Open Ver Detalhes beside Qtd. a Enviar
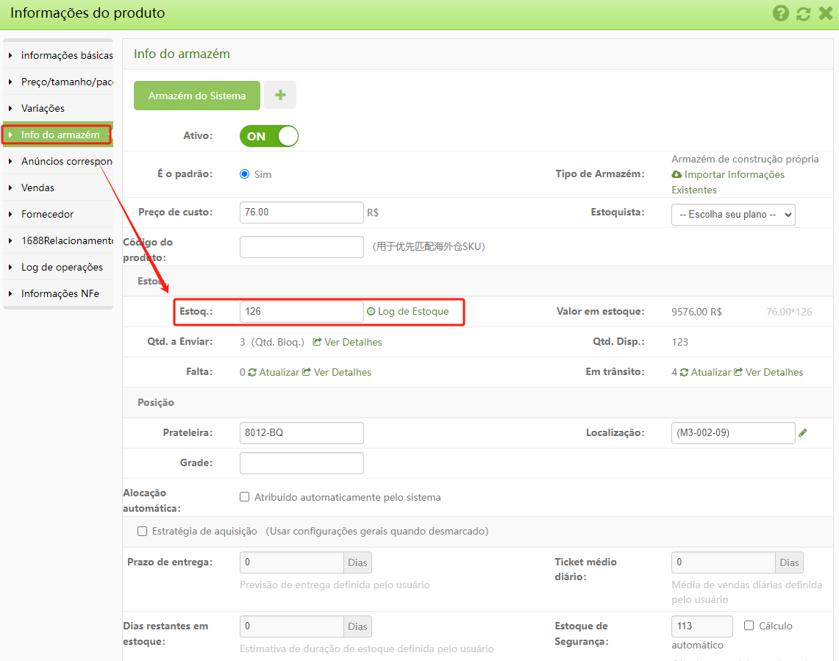The image size is (839, 661). click(347, 342)
